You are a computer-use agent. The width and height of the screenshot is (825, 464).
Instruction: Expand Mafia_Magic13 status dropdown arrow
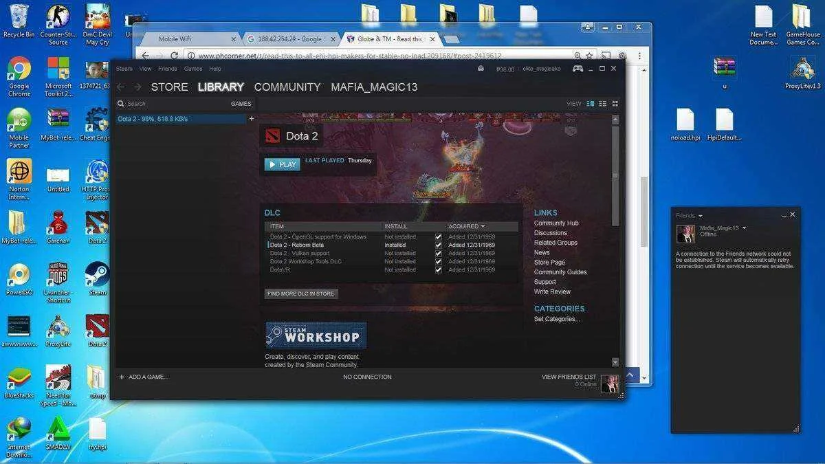coord(744,228)
